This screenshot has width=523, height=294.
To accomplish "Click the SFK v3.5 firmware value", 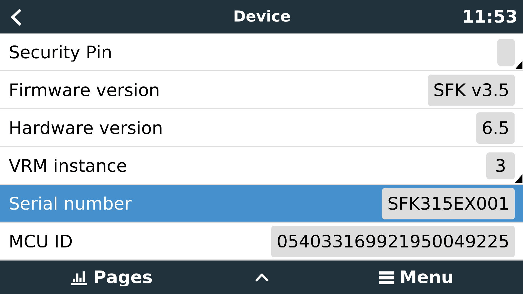I will pos(471,90).
